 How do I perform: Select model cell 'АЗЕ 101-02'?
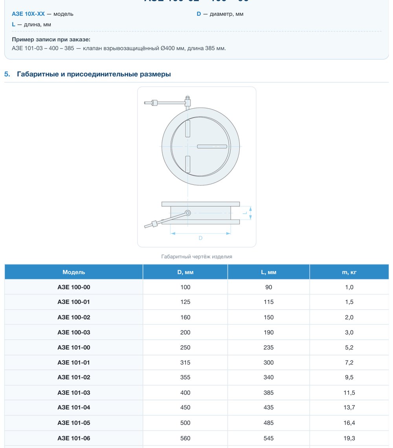(74, 378)
